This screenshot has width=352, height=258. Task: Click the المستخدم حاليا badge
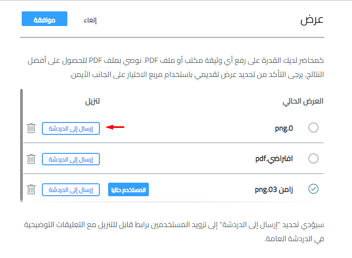(128, 190)
